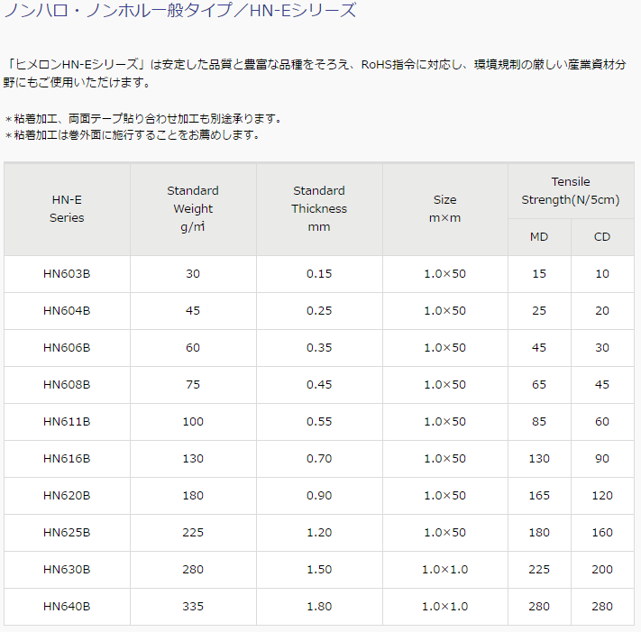Select the HN640B row label
This screenshot has height=632, width=641.
pyautogui.click(x=67, y=607)
